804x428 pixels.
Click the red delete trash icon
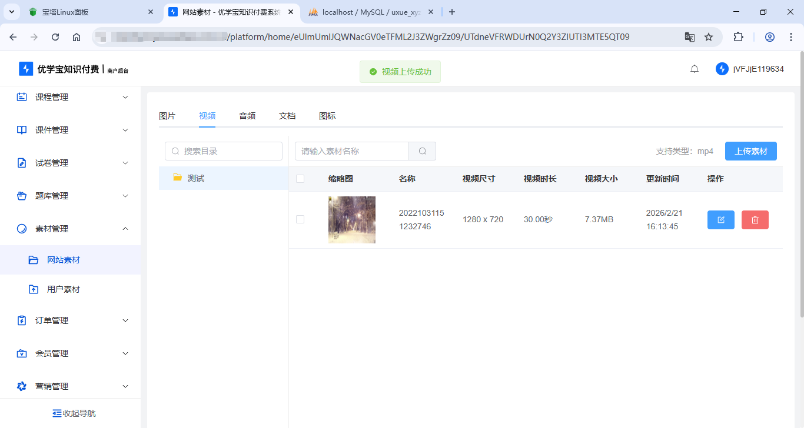(755, 219)
